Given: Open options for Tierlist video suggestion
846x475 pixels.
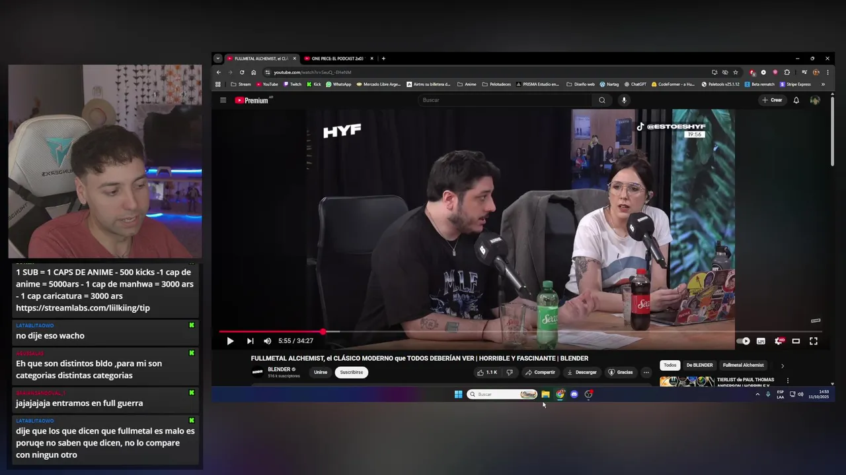Looking at the screenshot, I should 787,381.
